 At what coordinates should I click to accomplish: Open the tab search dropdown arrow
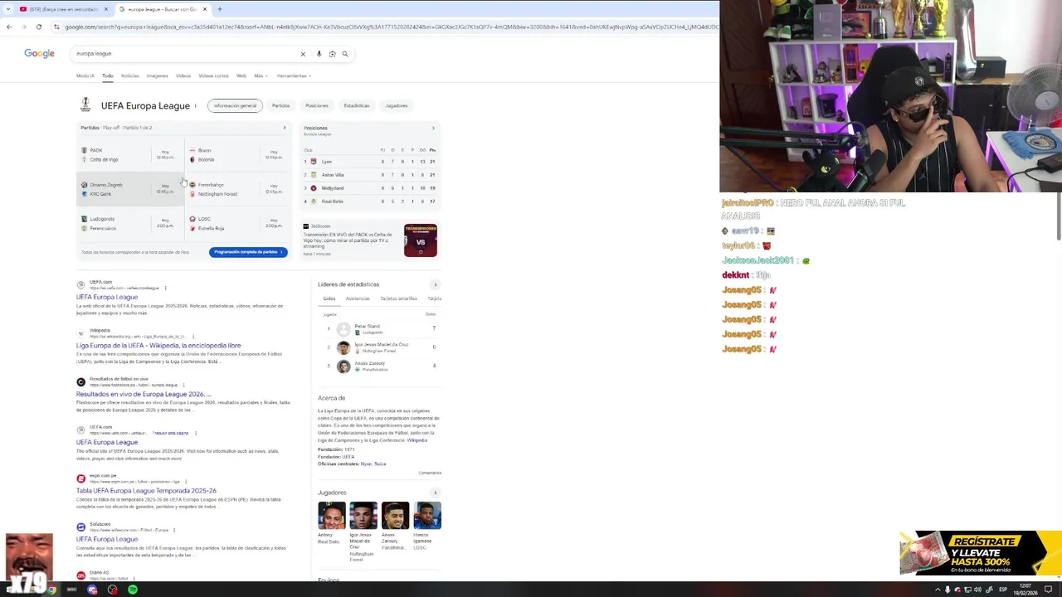[8, 9]
